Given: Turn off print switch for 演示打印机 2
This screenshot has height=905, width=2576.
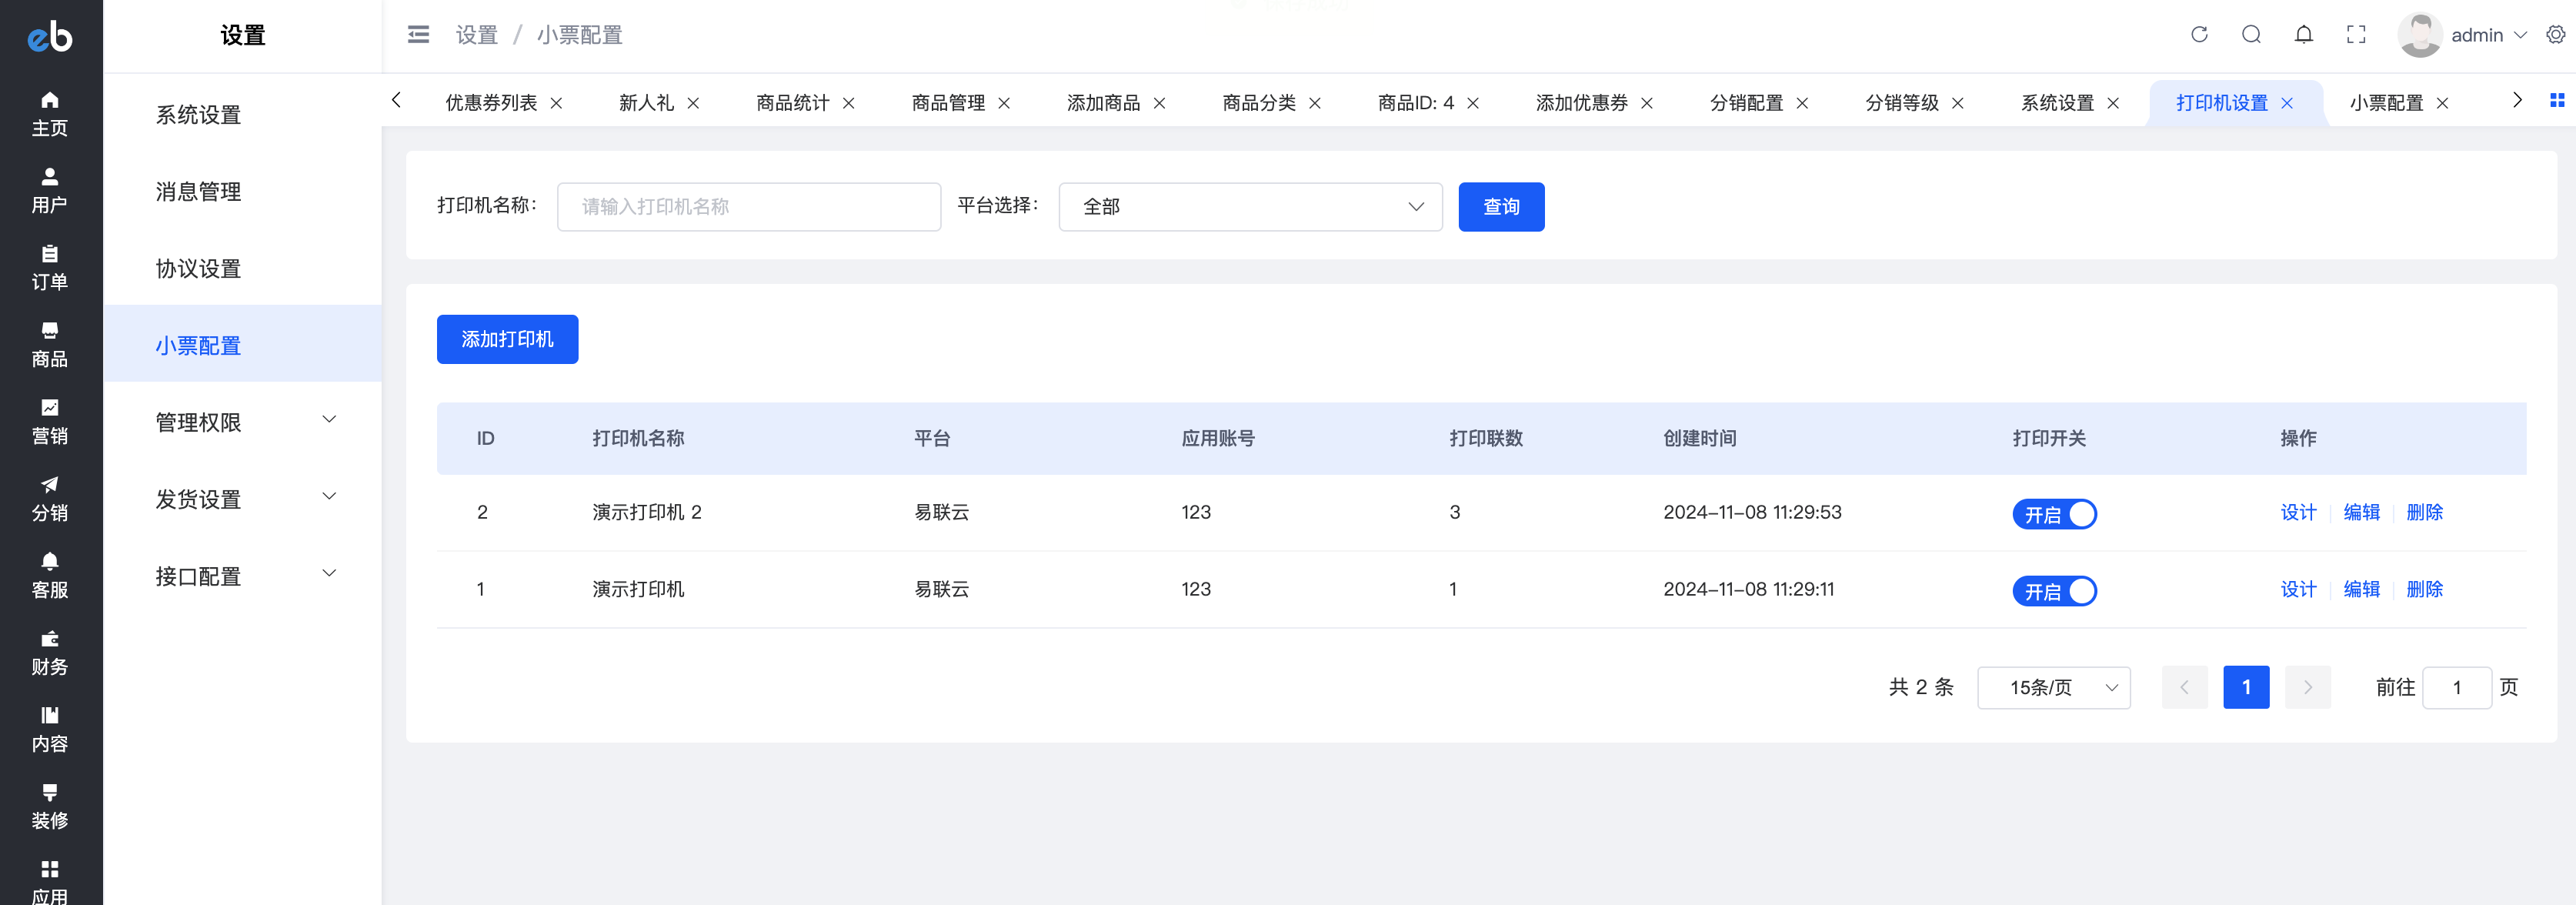Looking at the screenshot, I should coord(2054,514).
